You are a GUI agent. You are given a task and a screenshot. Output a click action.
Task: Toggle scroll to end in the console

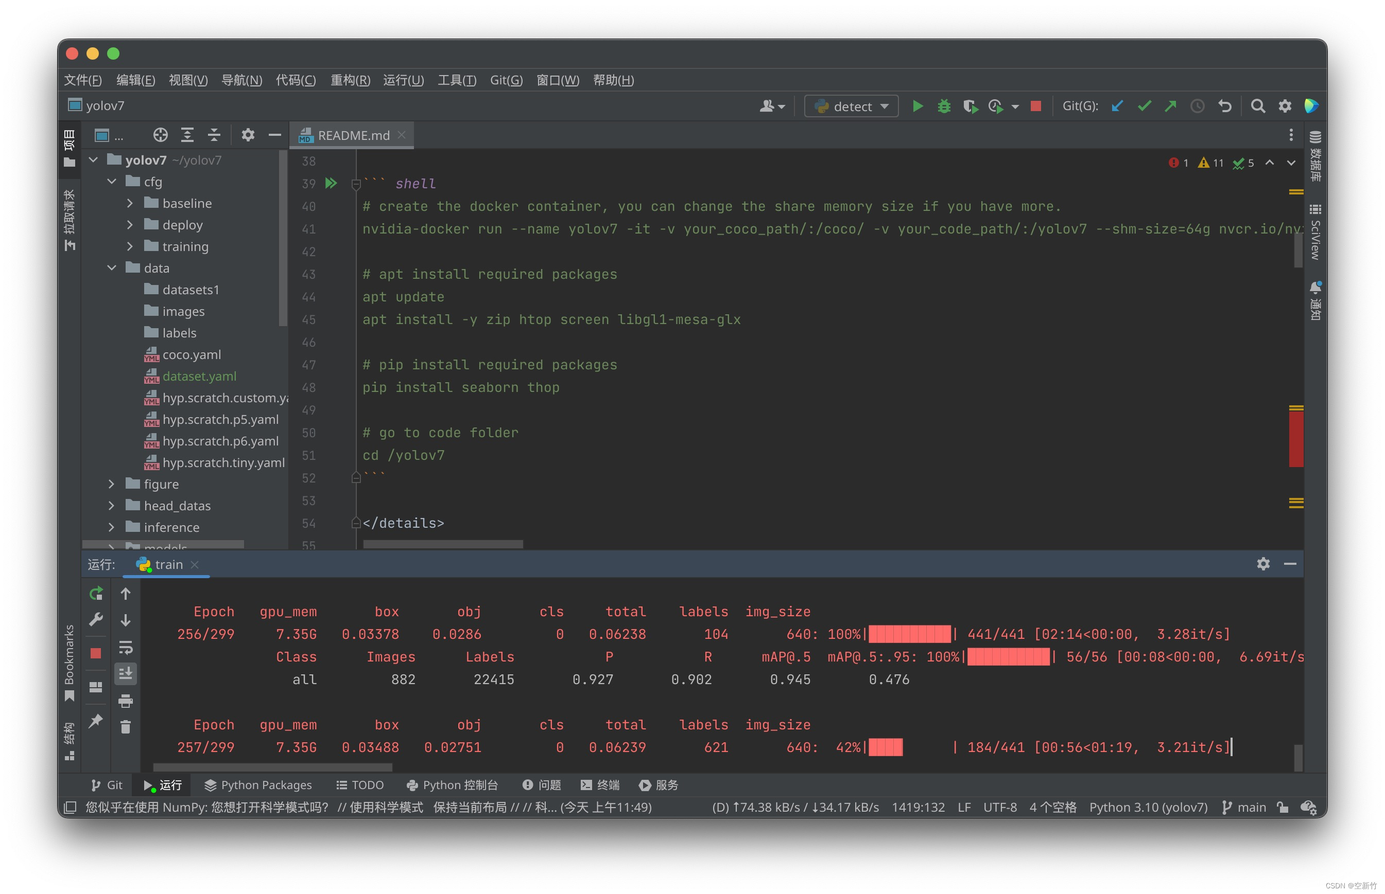click(x=126, y=673)
